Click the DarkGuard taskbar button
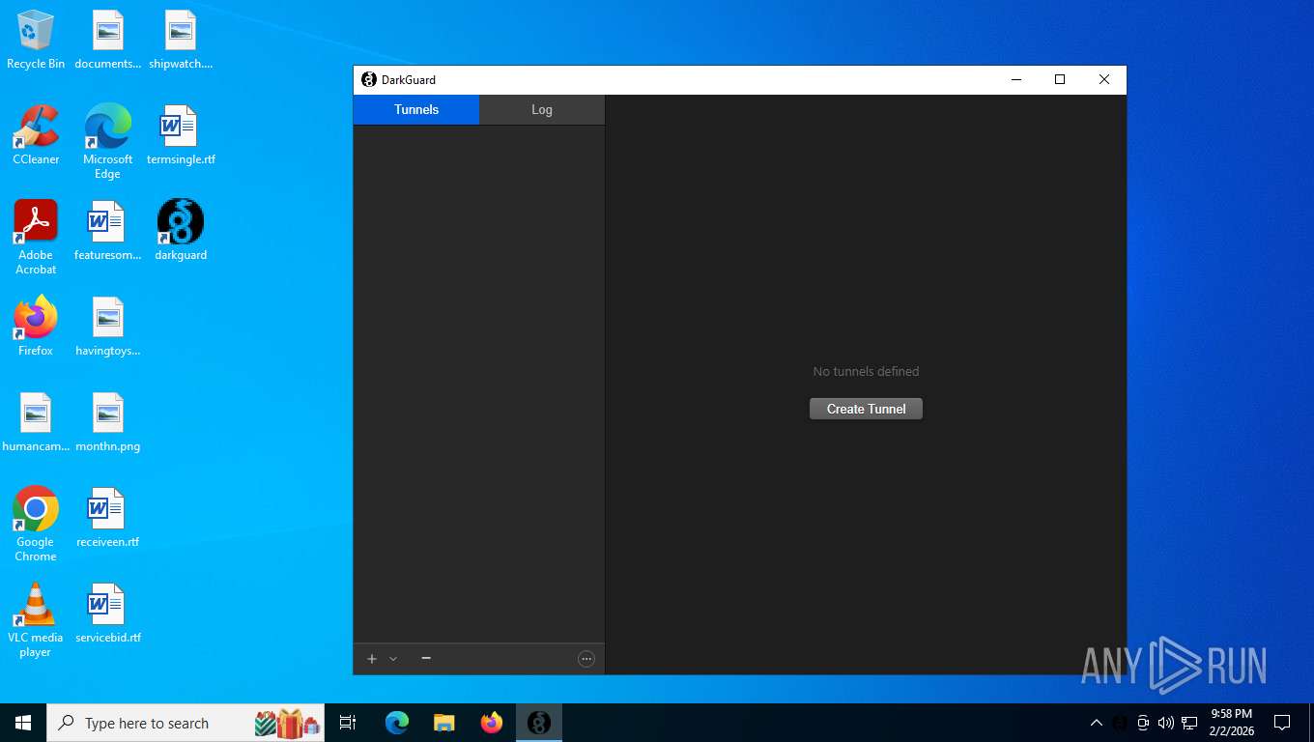Image resolution: width=1314 pixels, height=742 pixels. coord(539,723)
